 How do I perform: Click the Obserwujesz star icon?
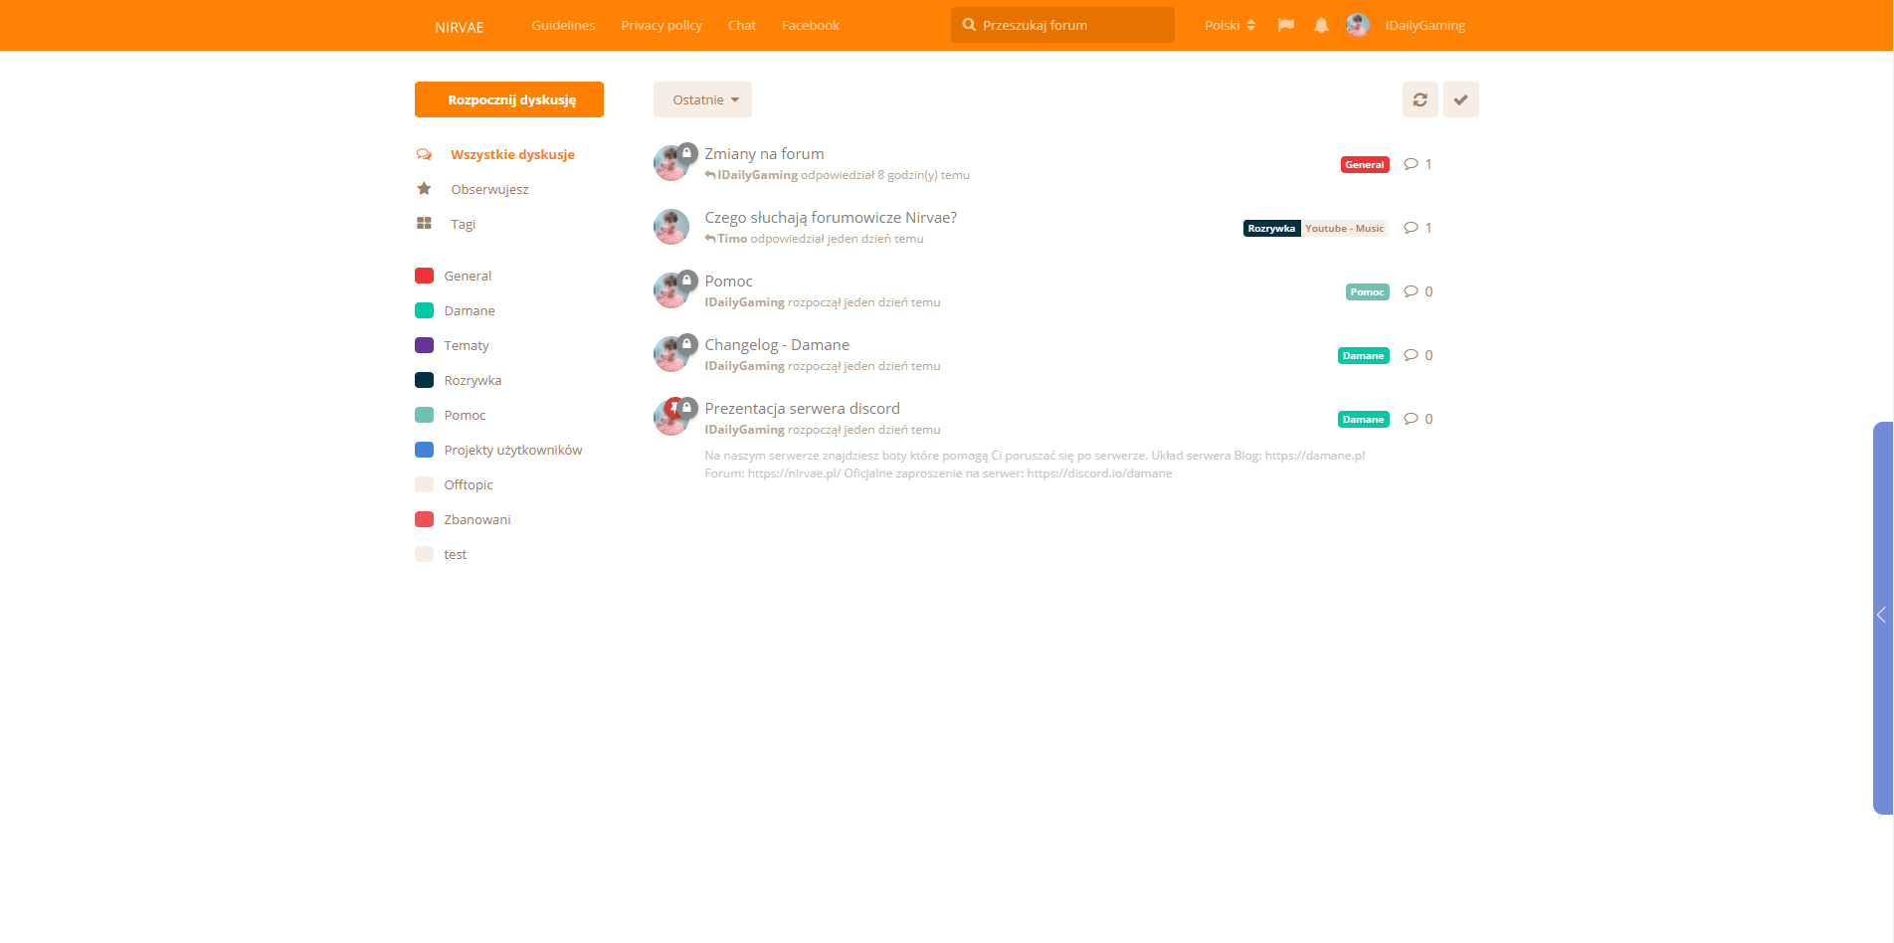[424, 189]
